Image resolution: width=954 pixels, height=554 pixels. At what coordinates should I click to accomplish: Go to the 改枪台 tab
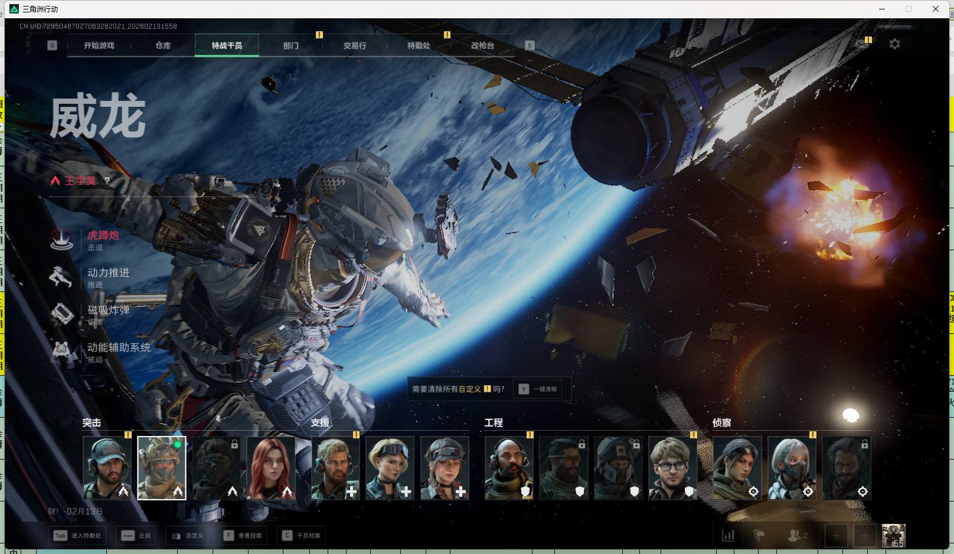click(x=482, y=45)
